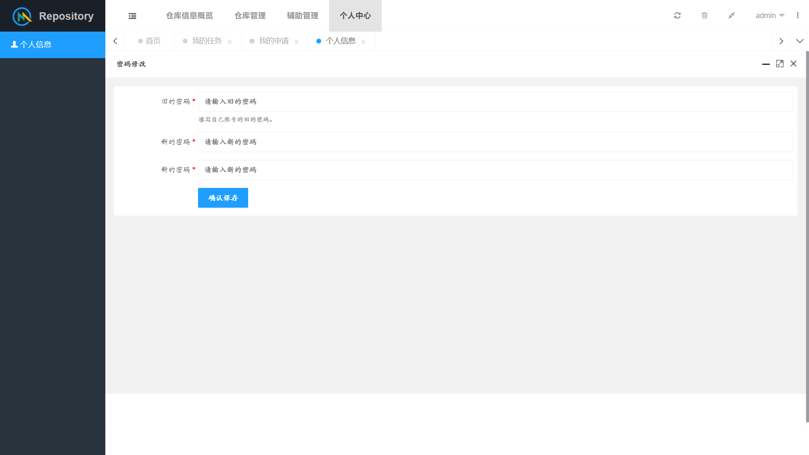Close the 我的任务 tab
The width and height of the screenshot is (809, 455).
(x=230, y=42)
